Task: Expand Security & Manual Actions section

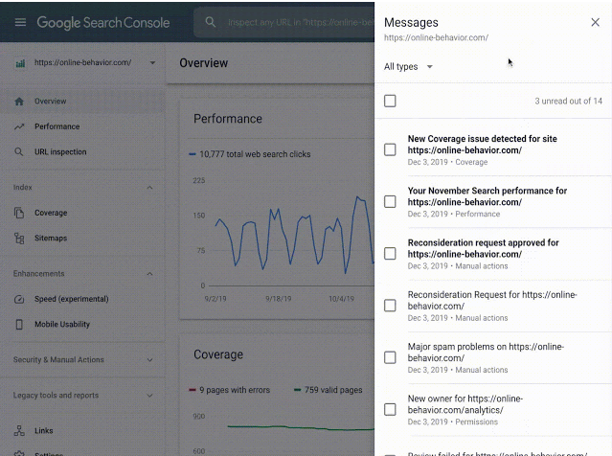Action: [x=149, y=360]
